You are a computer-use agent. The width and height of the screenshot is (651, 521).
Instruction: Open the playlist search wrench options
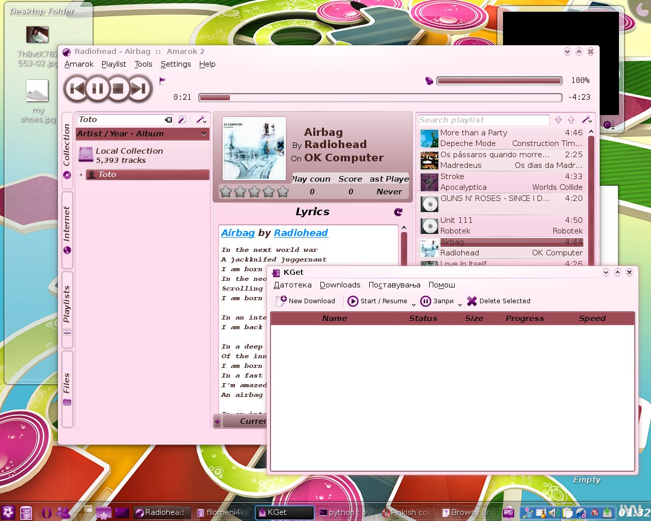point(586,120)
